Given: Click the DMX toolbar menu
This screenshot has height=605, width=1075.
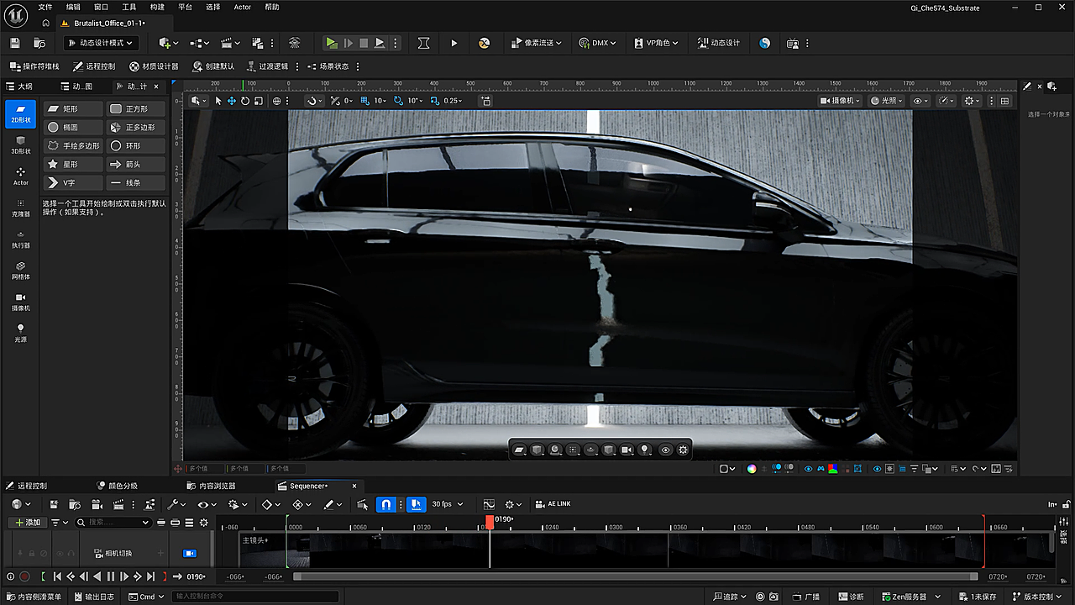Looking at the screenshot, I should [x=597, y=43].
